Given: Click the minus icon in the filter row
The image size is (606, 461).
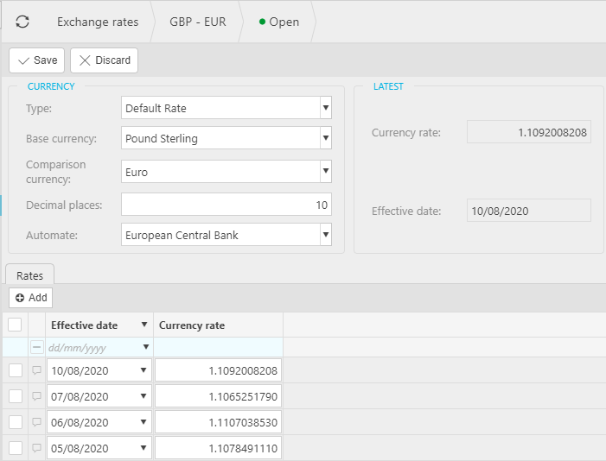Looking at the screenshot, I should [x=36, y=347].
